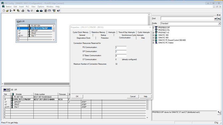Image resolution: width=223 pixels, height=125 pixels.
Task: Click Cancel in properties dialog
Action: (133, 96)
